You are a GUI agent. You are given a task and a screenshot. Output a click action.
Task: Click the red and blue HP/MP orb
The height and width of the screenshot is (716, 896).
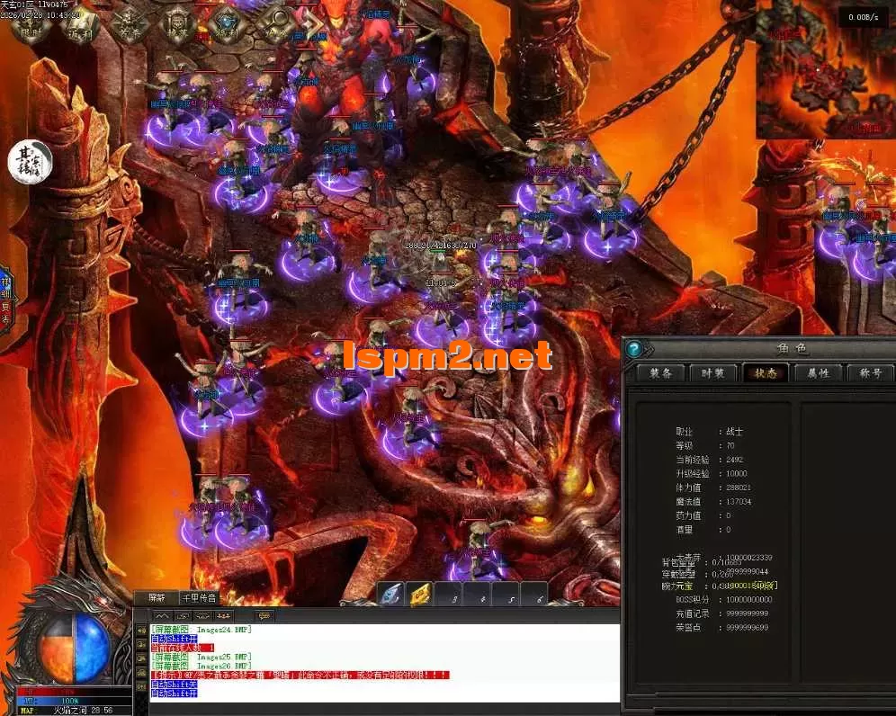[x=73, y=649]
